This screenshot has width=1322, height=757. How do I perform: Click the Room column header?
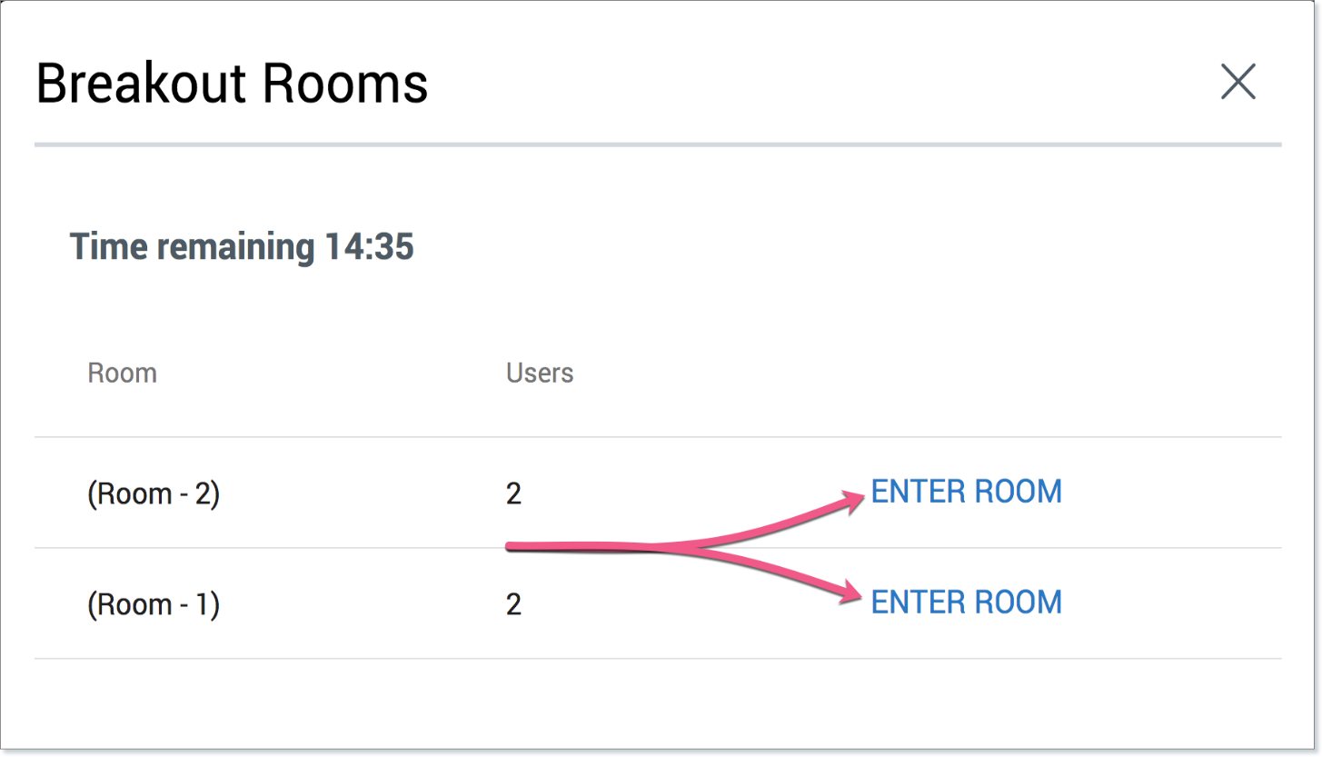(122, 373)
